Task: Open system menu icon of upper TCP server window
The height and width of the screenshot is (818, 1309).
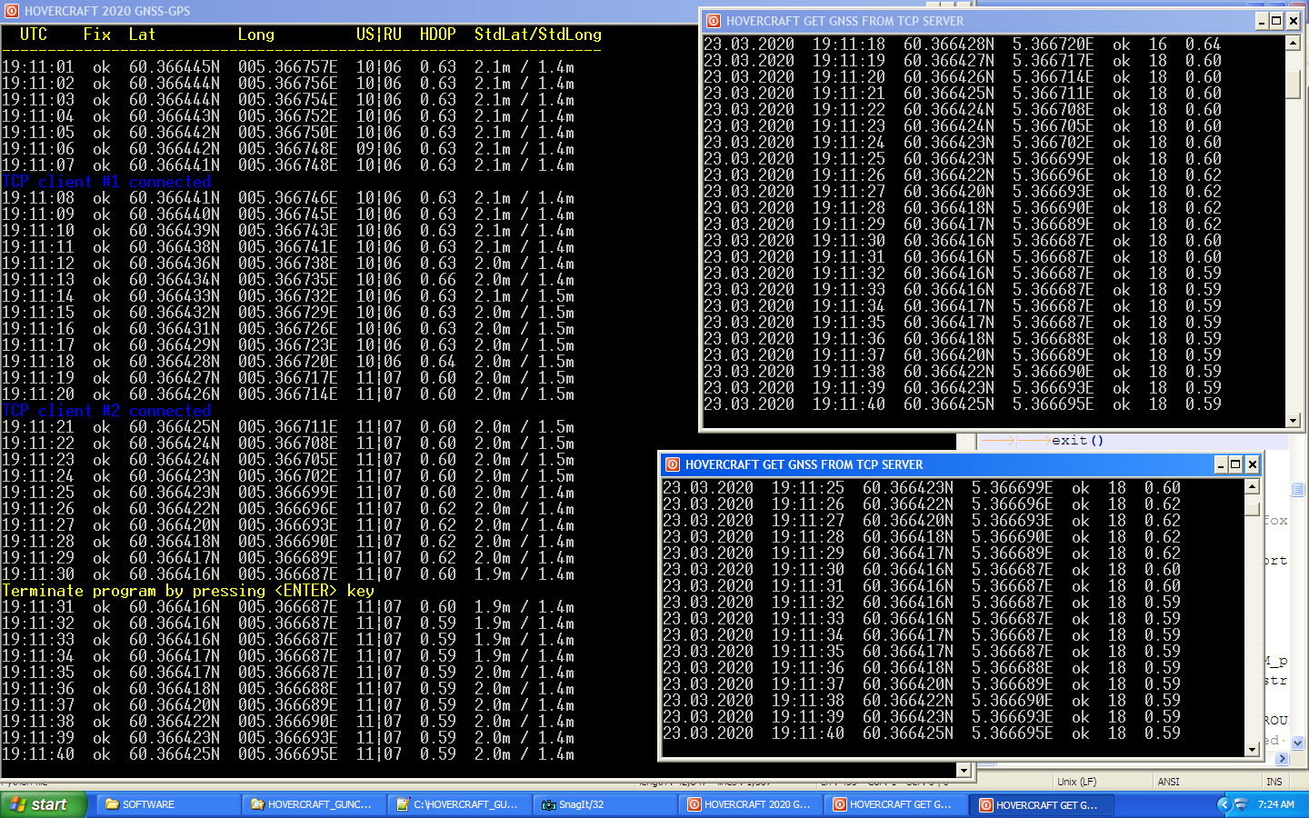Action: (x=714, y=21)
